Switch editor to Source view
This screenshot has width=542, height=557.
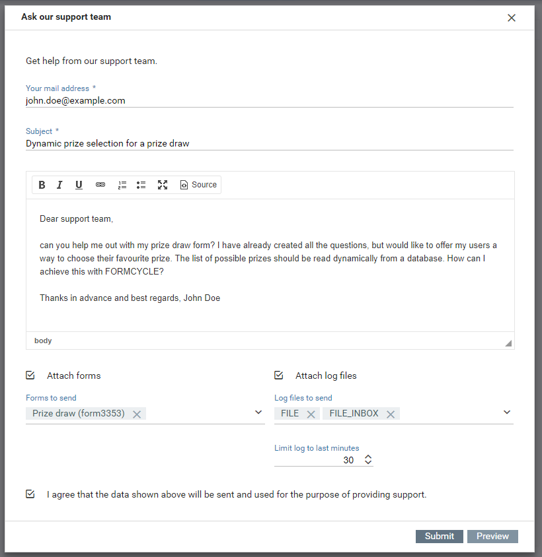pos(198,185)
